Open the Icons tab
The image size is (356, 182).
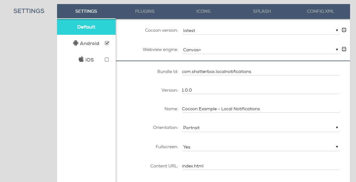click(203, 11)
